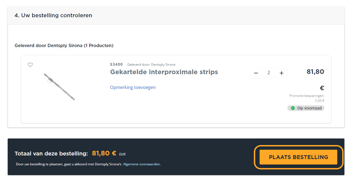This screenshot has height=182, width=351.
Task: Increase quantity with the plus button
Action: pos(281,73)
